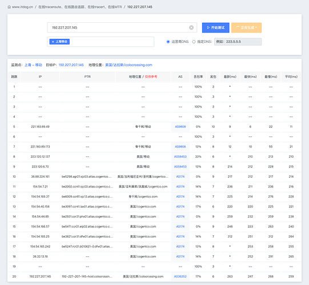Viewport: 309px width, 285px height.
Task: Click IP 192.227.207.145 in hop 20
Action: click(40, 276)
